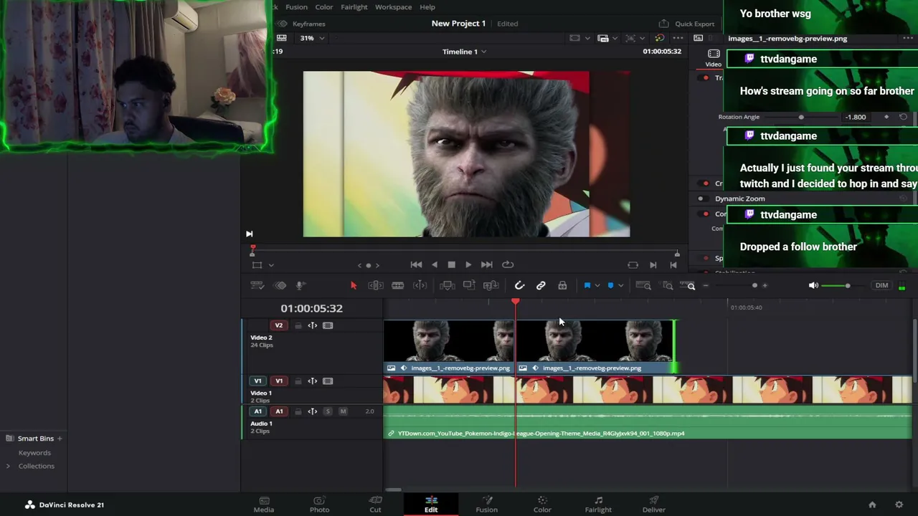This screenshot has width=918, height=516.
Task: Adjust the timeline zoom slider
Action: [x=735, y=285]
